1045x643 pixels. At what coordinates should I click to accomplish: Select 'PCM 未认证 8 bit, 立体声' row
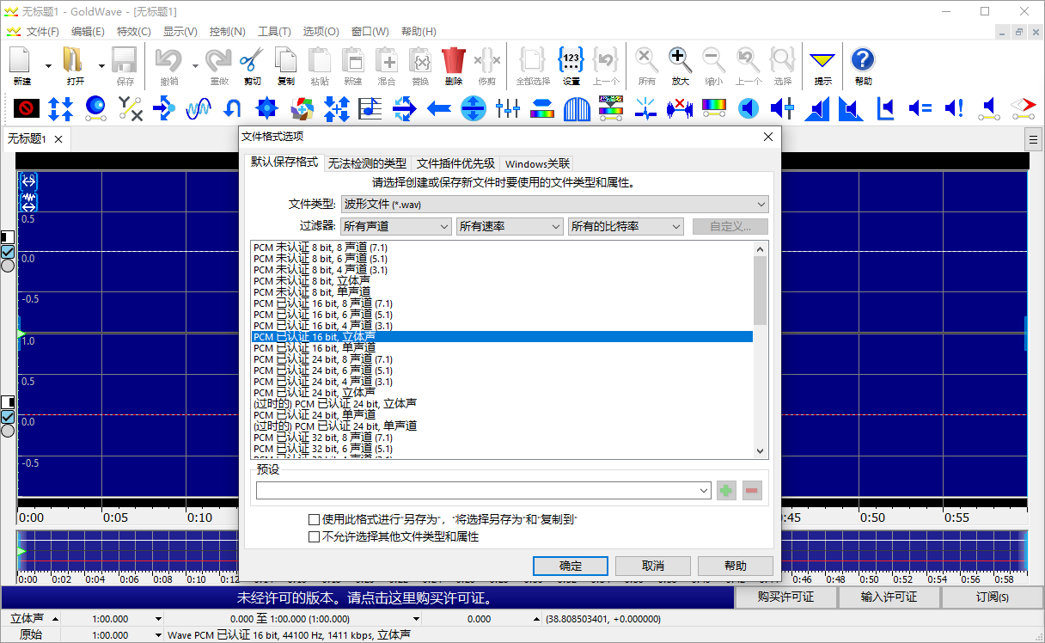click(502, 281)
